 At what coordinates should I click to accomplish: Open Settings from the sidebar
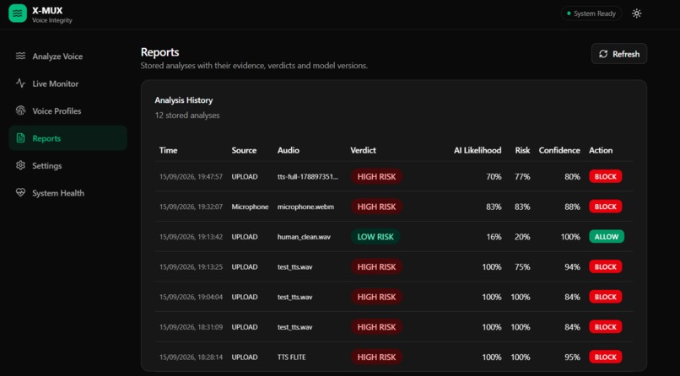pos(67,165)
